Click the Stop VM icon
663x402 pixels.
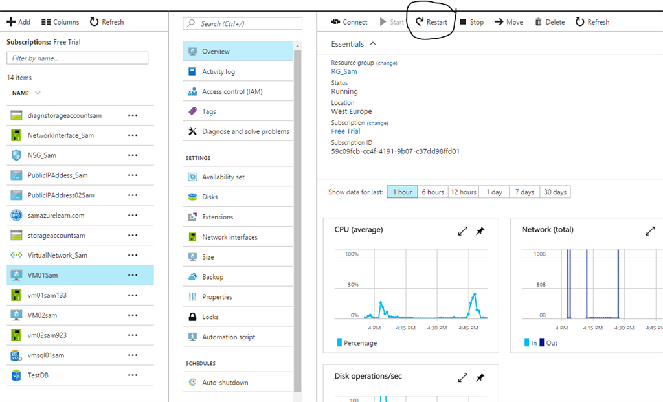pyautogui.click(x=463, y=22)
